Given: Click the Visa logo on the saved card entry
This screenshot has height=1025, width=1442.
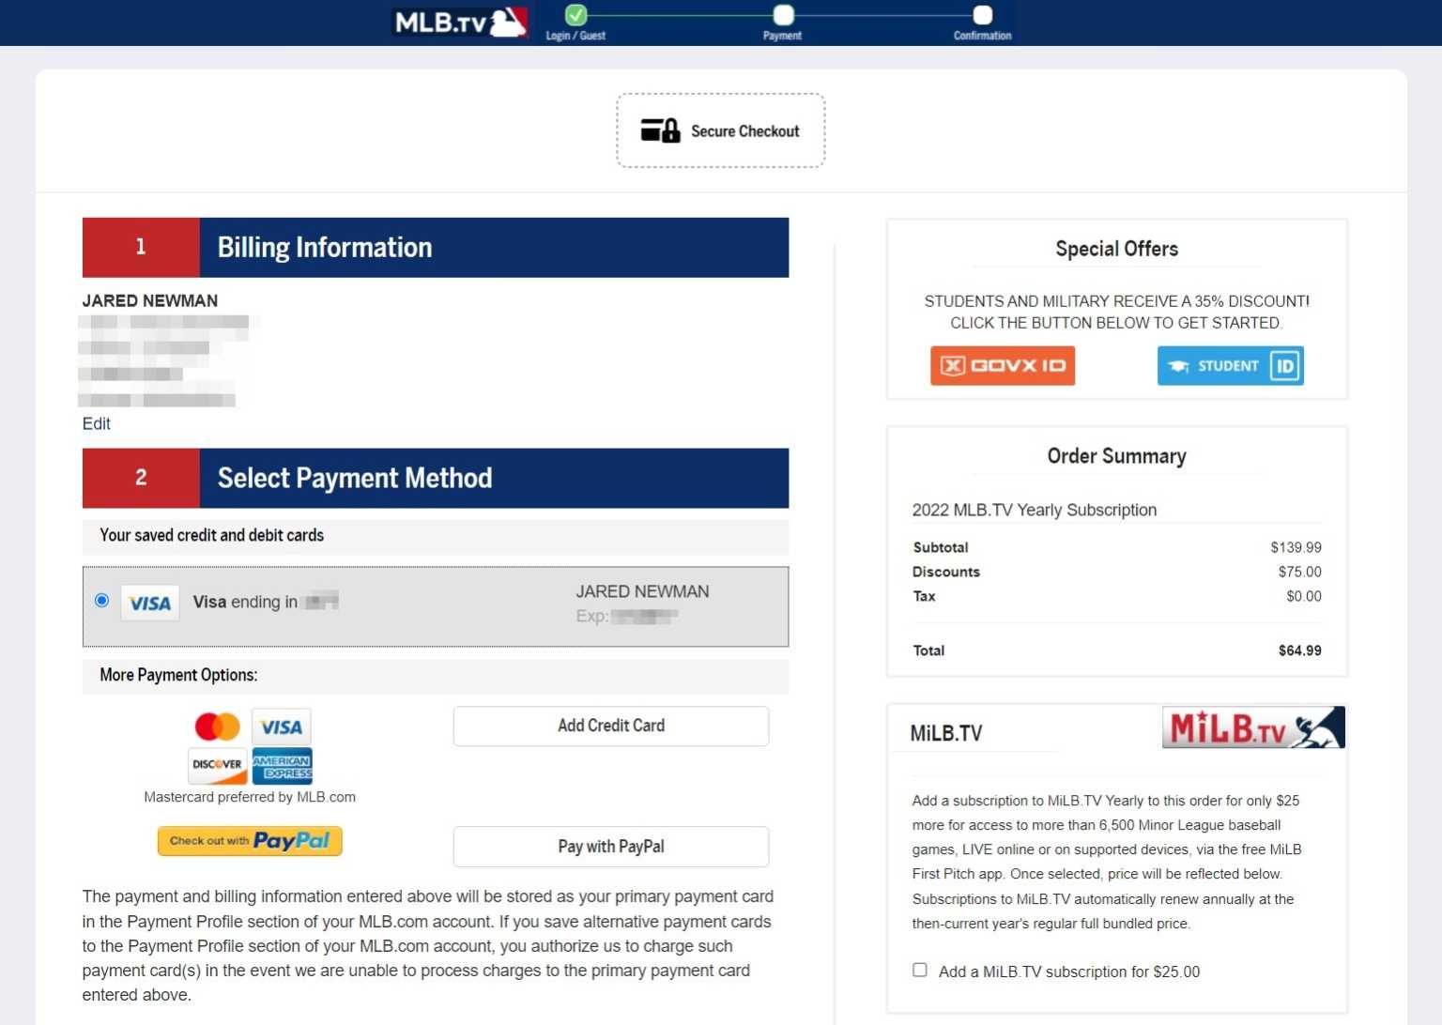Looking at the screenshot, I should 149,603.
